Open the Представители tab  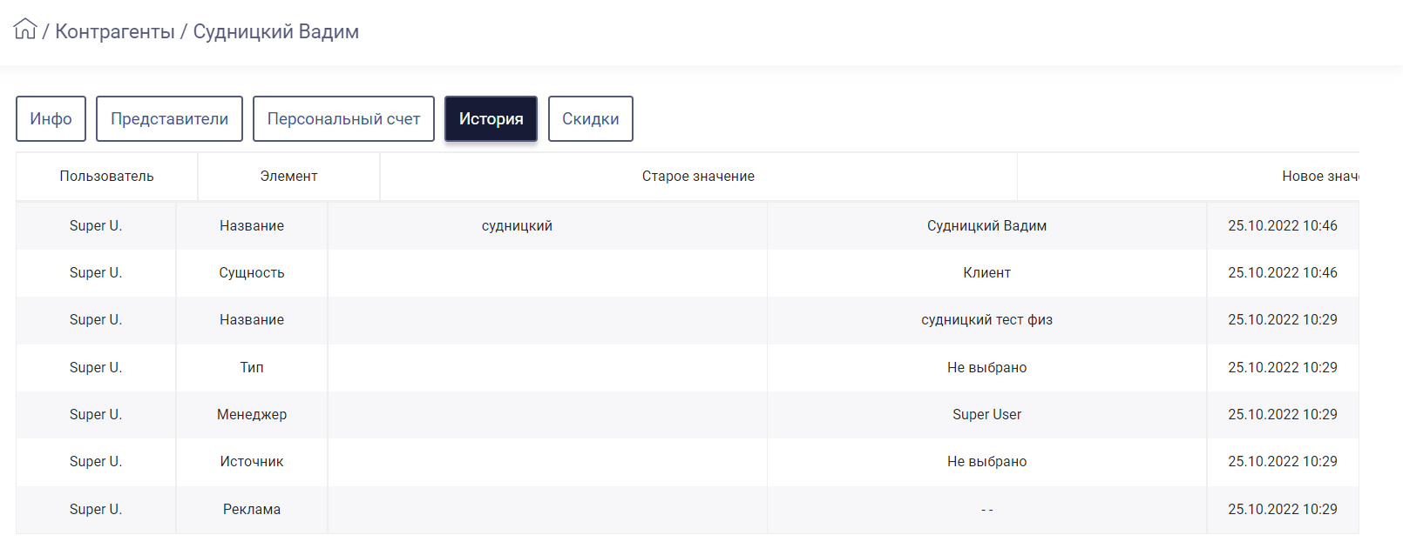click(x=169, y=118)
